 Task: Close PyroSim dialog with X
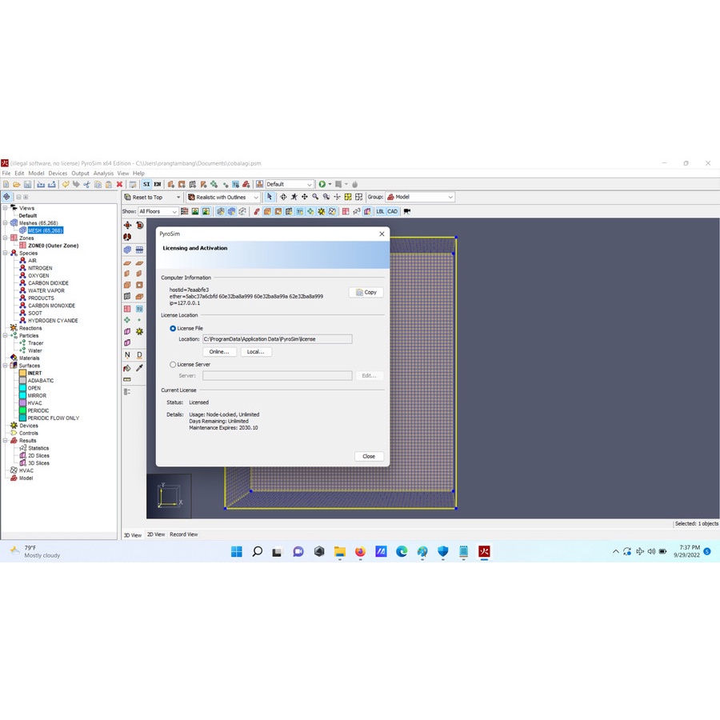click(x=382, y=234)
